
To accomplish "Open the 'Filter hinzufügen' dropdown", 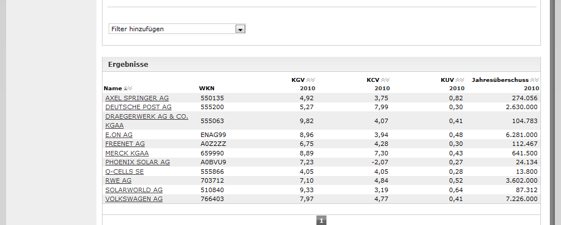I will (x=240, y=29).
